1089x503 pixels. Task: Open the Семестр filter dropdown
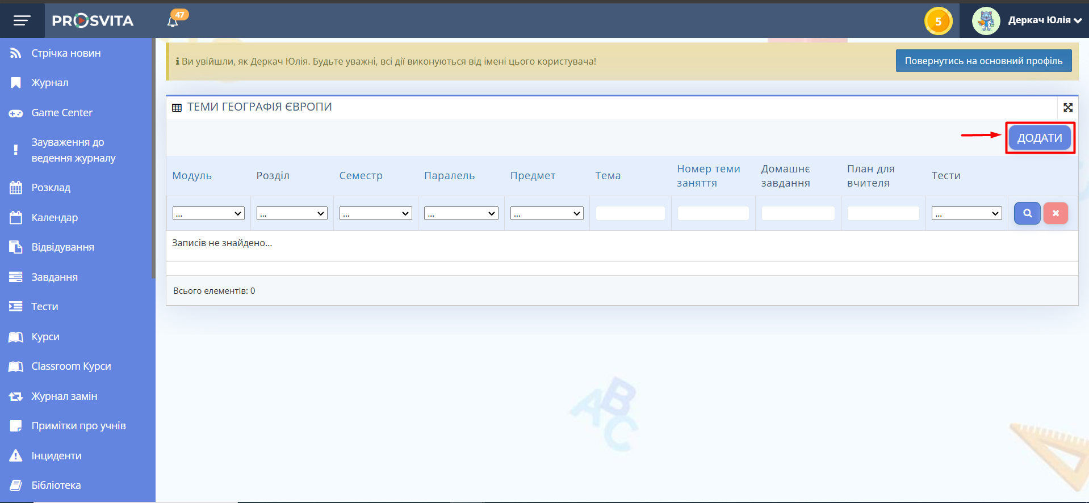point(375,213)
